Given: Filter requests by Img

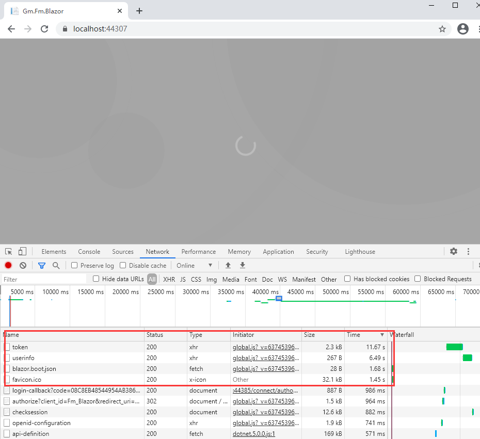Looking at the screenshot, I should 212,279.
